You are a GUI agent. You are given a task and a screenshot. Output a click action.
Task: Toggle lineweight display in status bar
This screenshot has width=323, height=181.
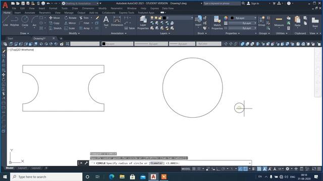[253, 169]
